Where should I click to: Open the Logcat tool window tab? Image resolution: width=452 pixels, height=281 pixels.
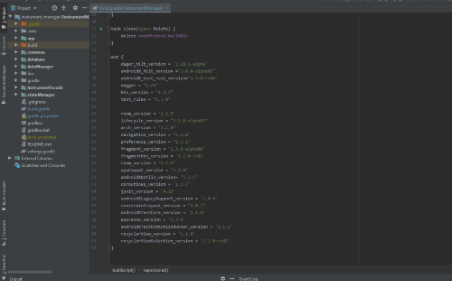pyautogui.click(x=16, y=278)
